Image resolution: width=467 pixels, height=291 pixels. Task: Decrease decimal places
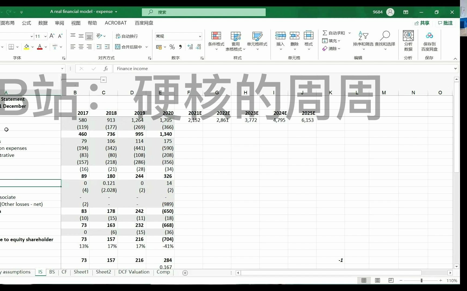199,47
